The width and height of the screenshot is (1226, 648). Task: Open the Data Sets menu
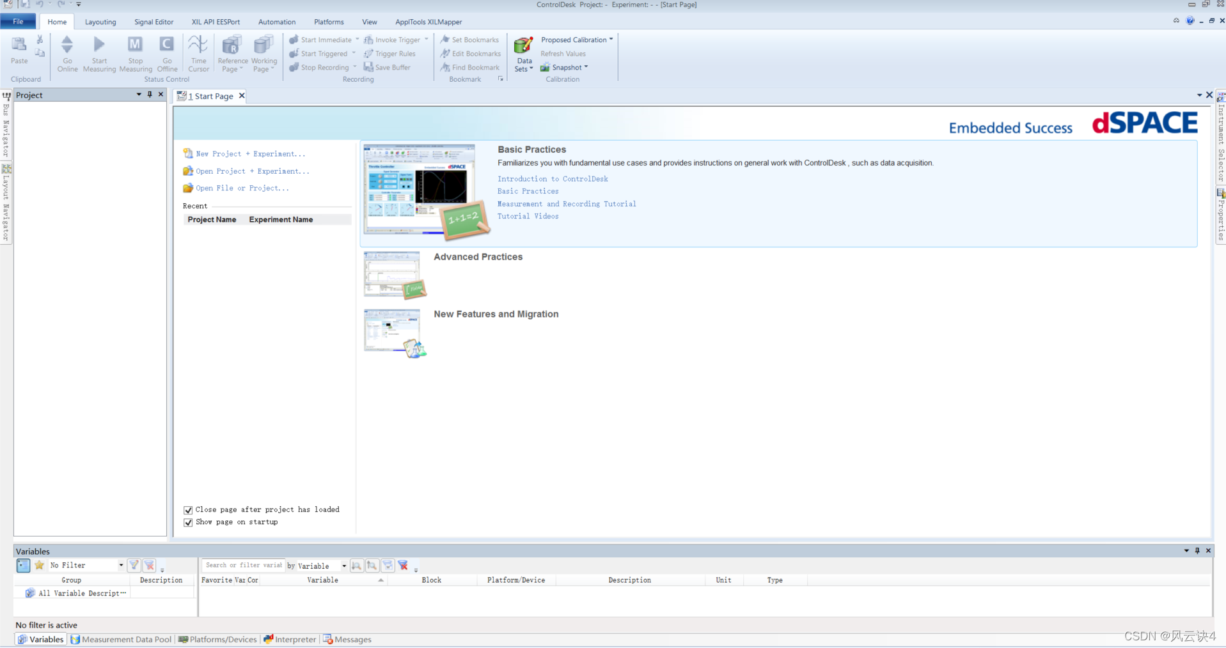[524, 54]
